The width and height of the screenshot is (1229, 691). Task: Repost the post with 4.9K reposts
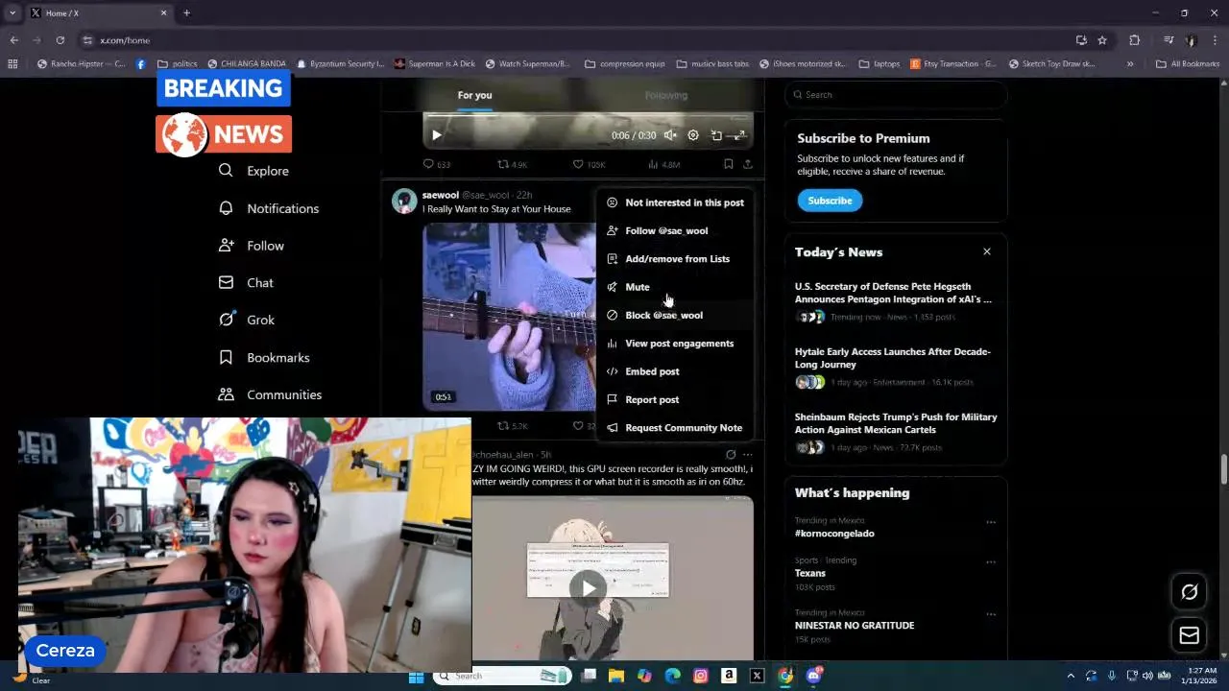pyautogui.click(x=512, y=164)
